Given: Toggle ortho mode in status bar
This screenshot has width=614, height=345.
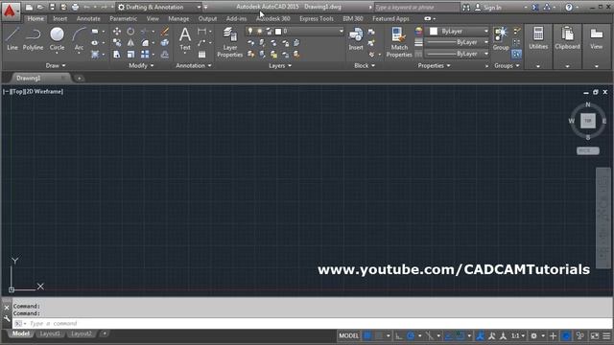Looking at the screenshot, I should pyautogui.click(x=399, y=335).
